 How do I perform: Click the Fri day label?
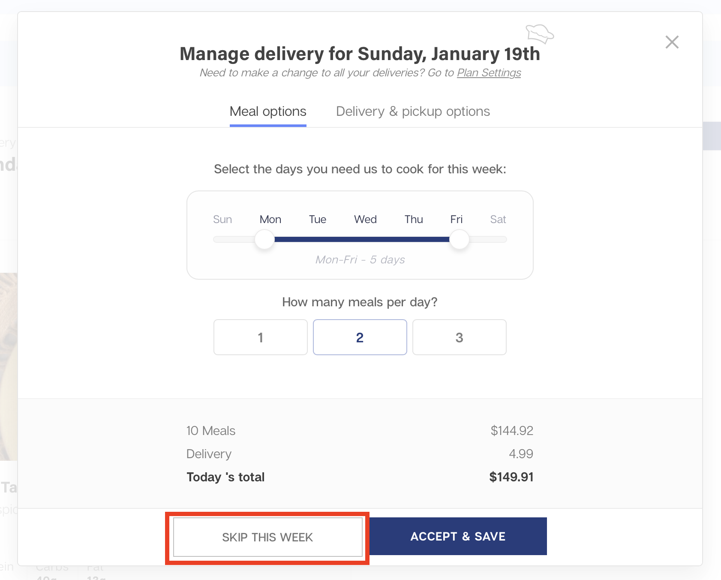point(456,220)
